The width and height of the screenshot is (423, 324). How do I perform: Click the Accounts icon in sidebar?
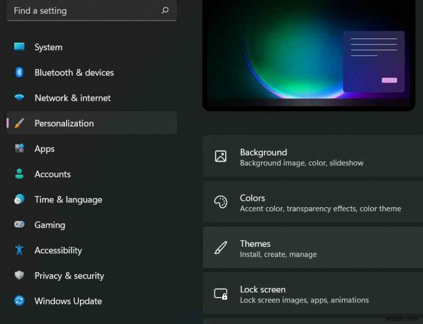tap(19, 174)
